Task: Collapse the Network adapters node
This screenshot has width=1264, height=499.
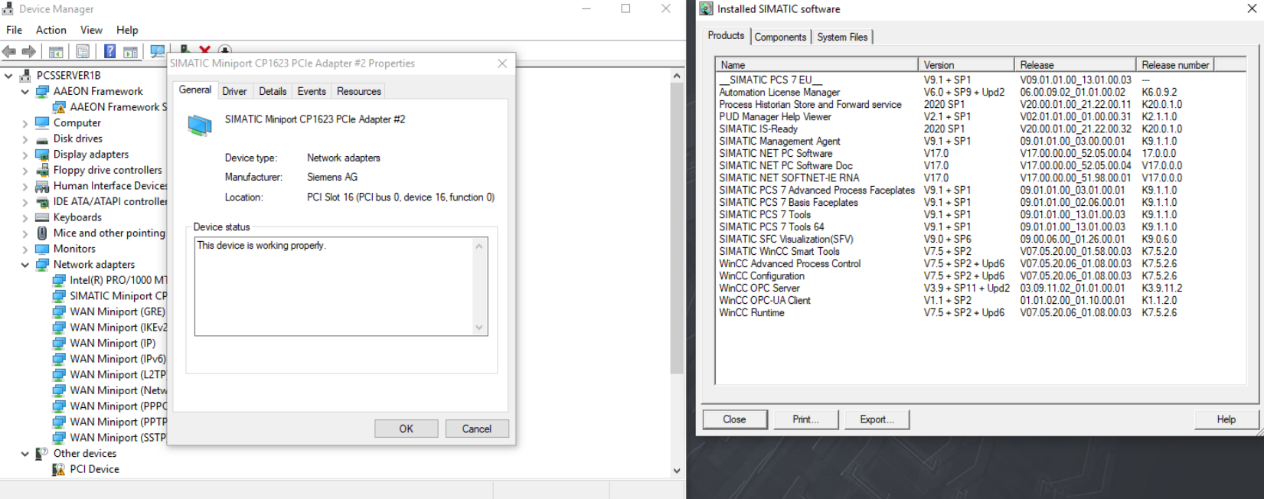Action: [25, 265]
